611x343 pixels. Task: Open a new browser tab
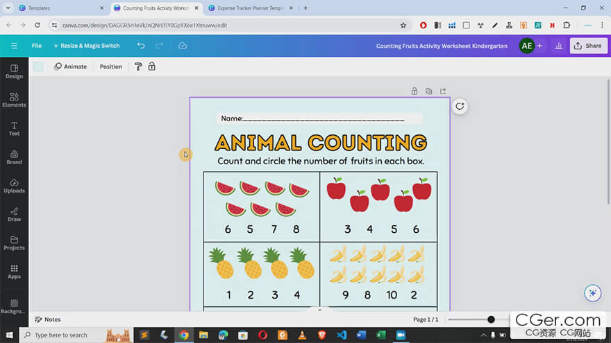[x=305, y=8]
